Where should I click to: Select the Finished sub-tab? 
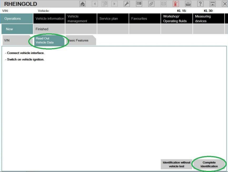49,29
